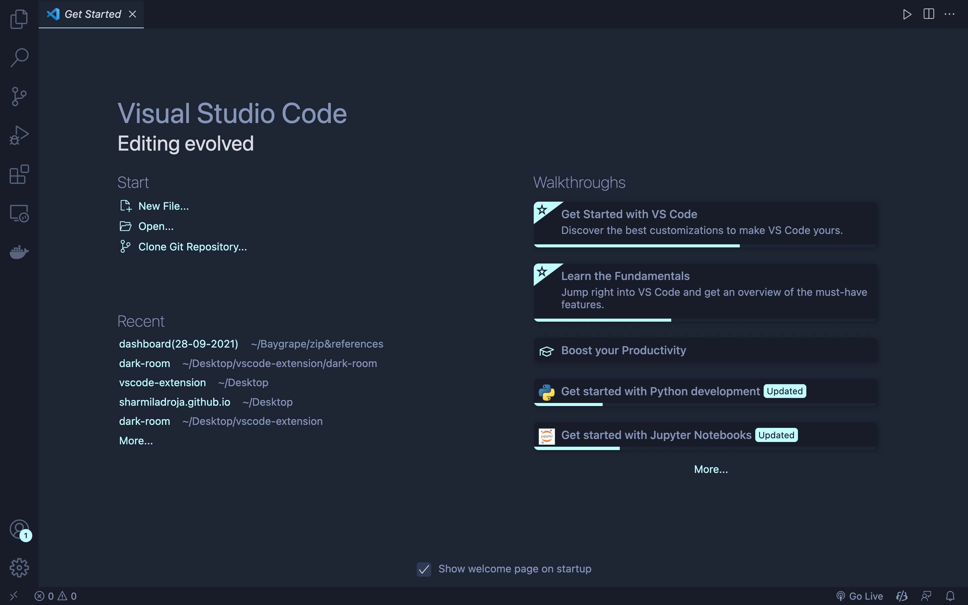Open the Source Control view

pos(19,96)
